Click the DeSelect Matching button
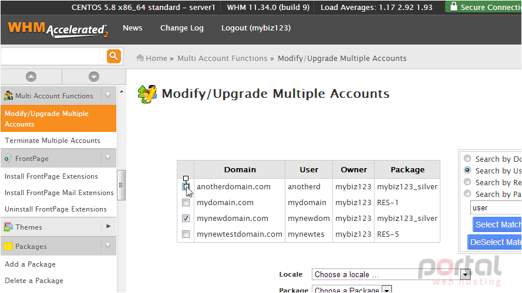 [x=494, y=242]
